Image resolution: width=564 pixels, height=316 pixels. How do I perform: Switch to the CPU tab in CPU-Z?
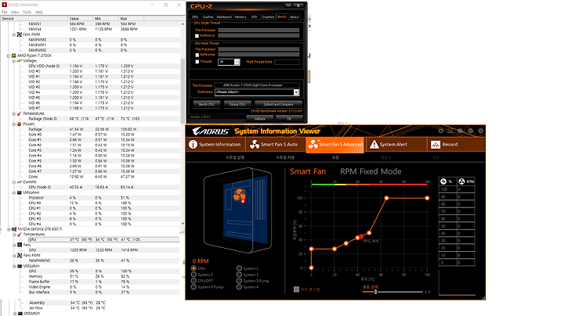coord(195,17)
